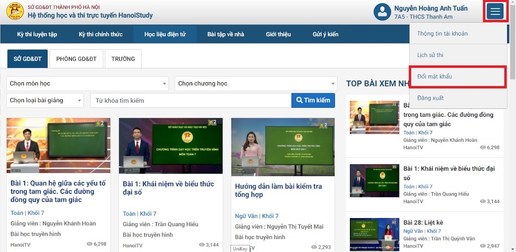Screen dimensions: 516x252
Task: Open lesson Hướng dẫn làm bài kiểm tra tổng hợp
Action: click(279, 190)
